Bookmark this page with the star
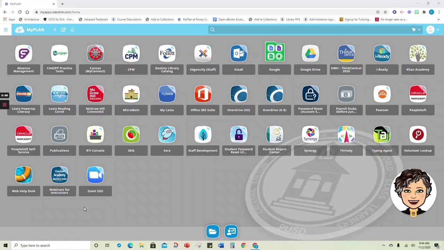444x250 pixels. pos(385,12)
